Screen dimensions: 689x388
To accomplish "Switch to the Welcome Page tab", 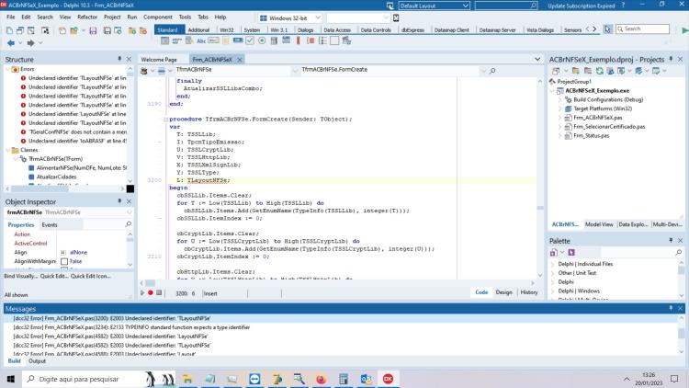I will [159, 60].
